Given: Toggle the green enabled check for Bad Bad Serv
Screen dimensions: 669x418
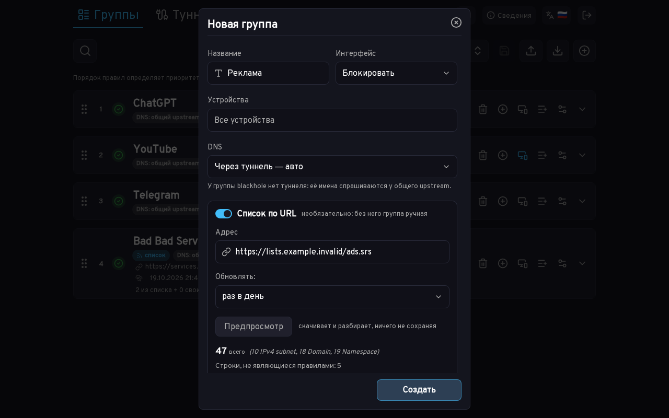Looking at the screenshot, I should coord(119,263).
